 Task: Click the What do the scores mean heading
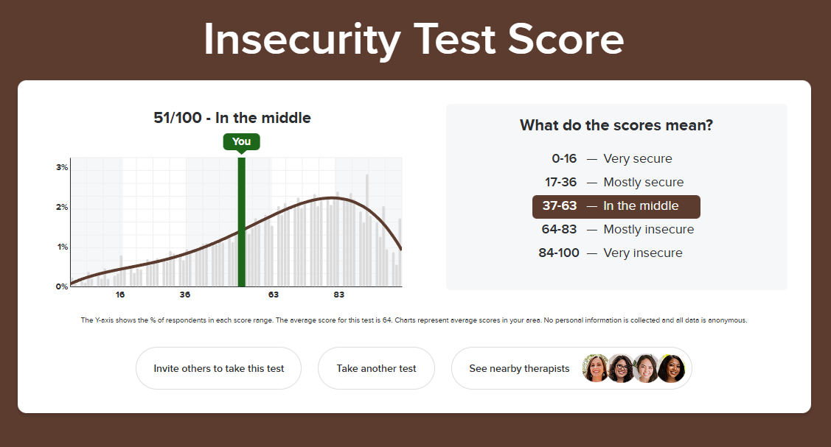(x=616, y=125)
